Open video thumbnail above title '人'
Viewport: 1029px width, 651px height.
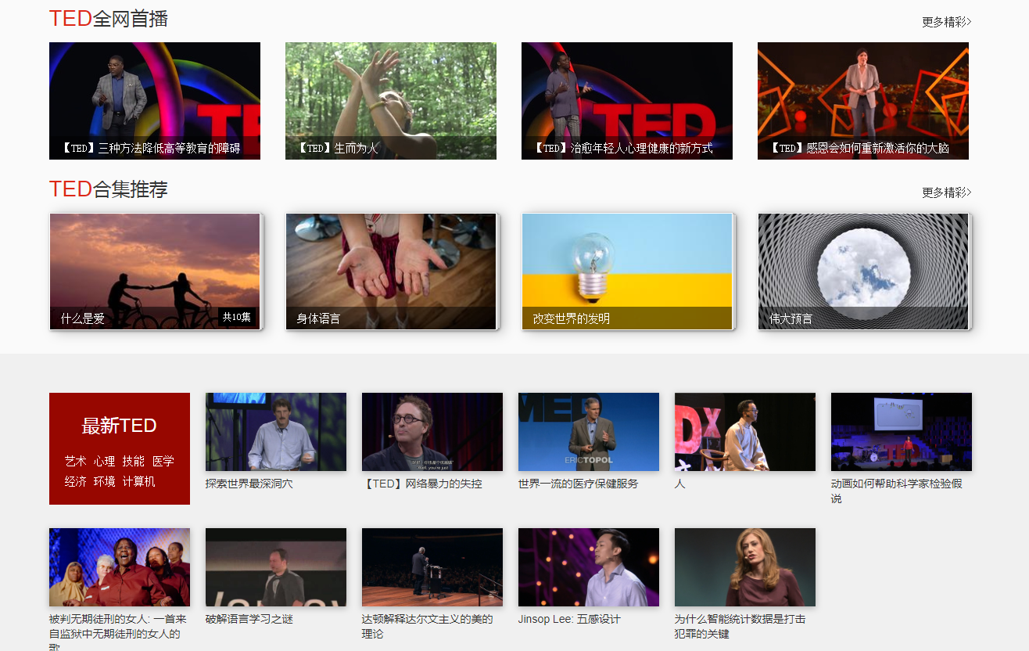pyautogui.click(x=745, y=432)
